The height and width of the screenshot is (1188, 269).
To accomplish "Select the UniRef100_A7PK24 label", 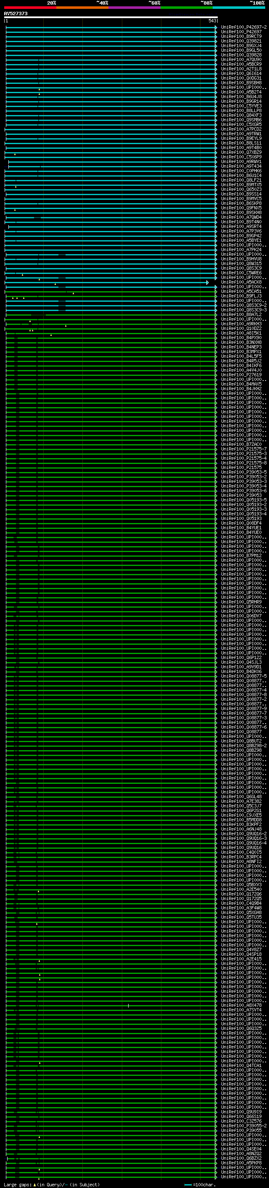I will click(x=241, y=249).
